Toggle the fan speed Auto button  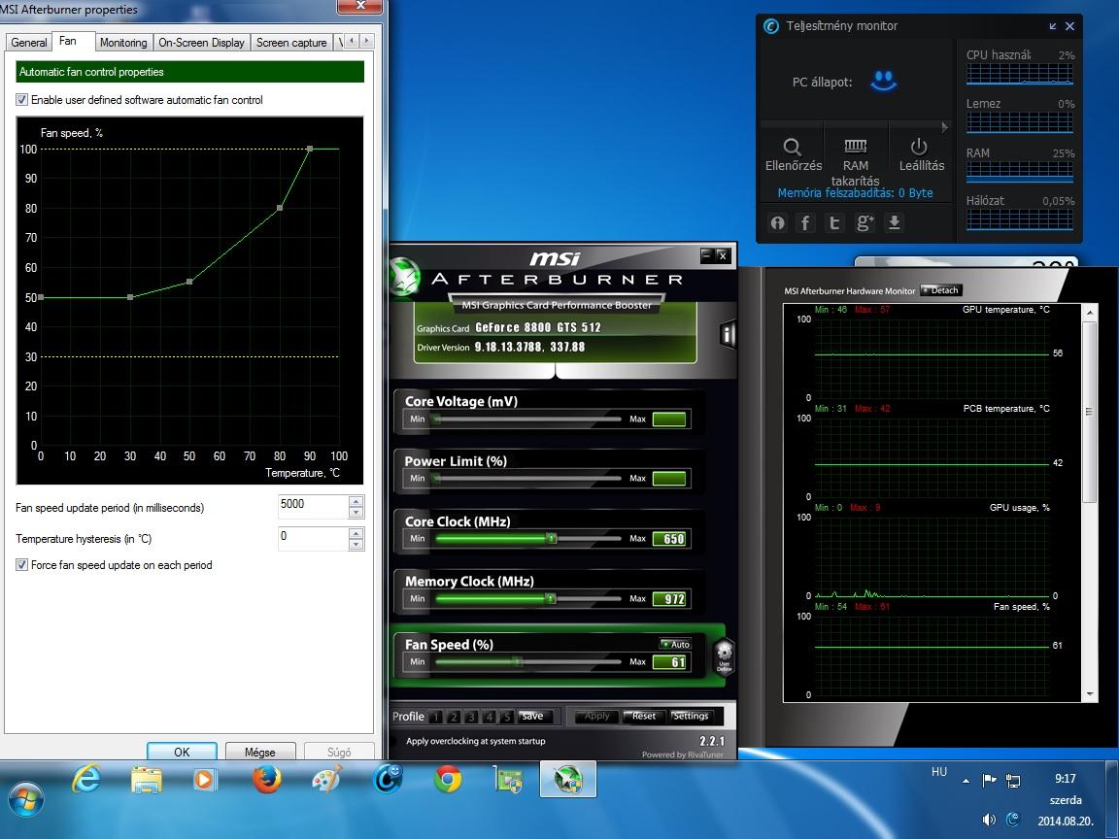(675, 644)
